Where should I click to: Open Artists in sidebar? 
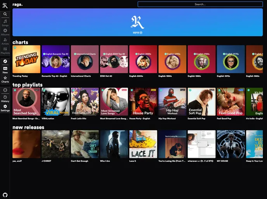(x=5, y=42)
